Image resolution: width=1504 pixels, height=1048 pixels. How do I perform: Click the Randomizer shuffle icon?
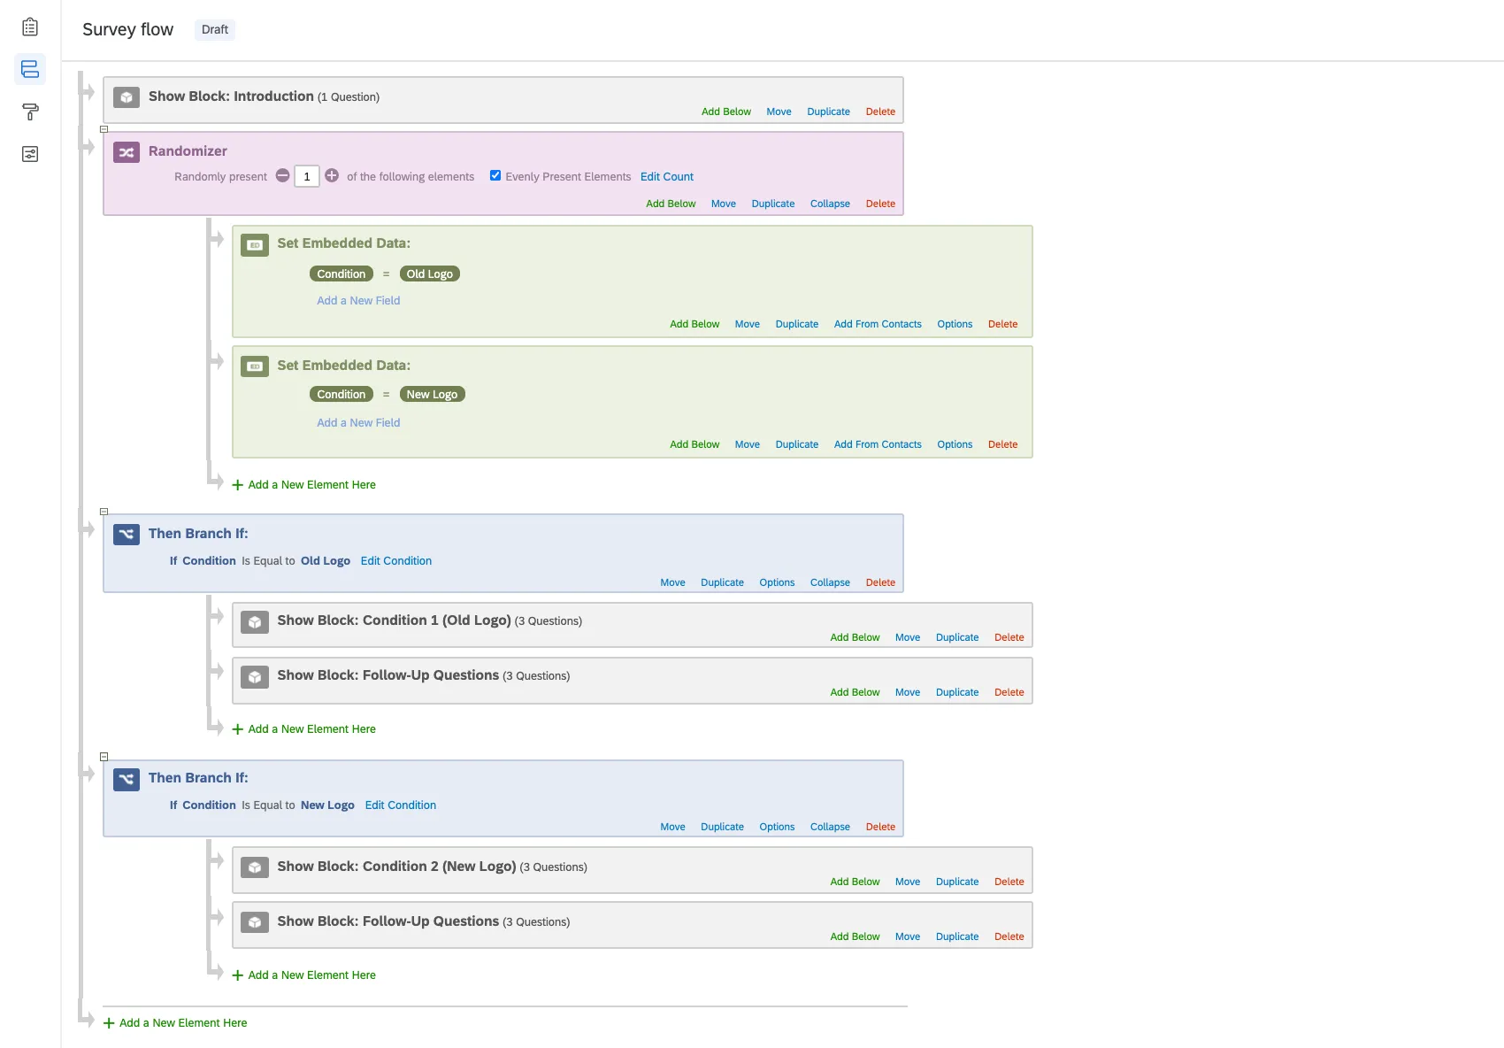click(x=127, y=152)
